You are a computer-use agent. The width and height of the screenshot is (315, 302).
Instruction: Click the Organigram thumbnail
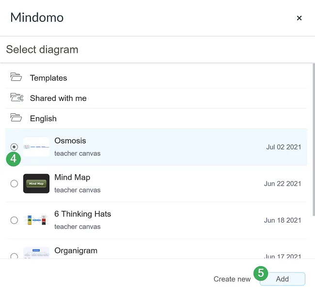36,253
